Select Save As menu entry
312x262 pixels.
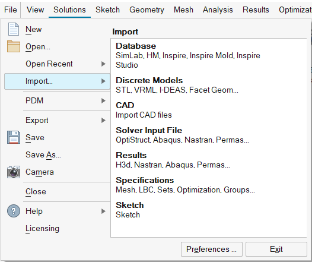(43, 155)
